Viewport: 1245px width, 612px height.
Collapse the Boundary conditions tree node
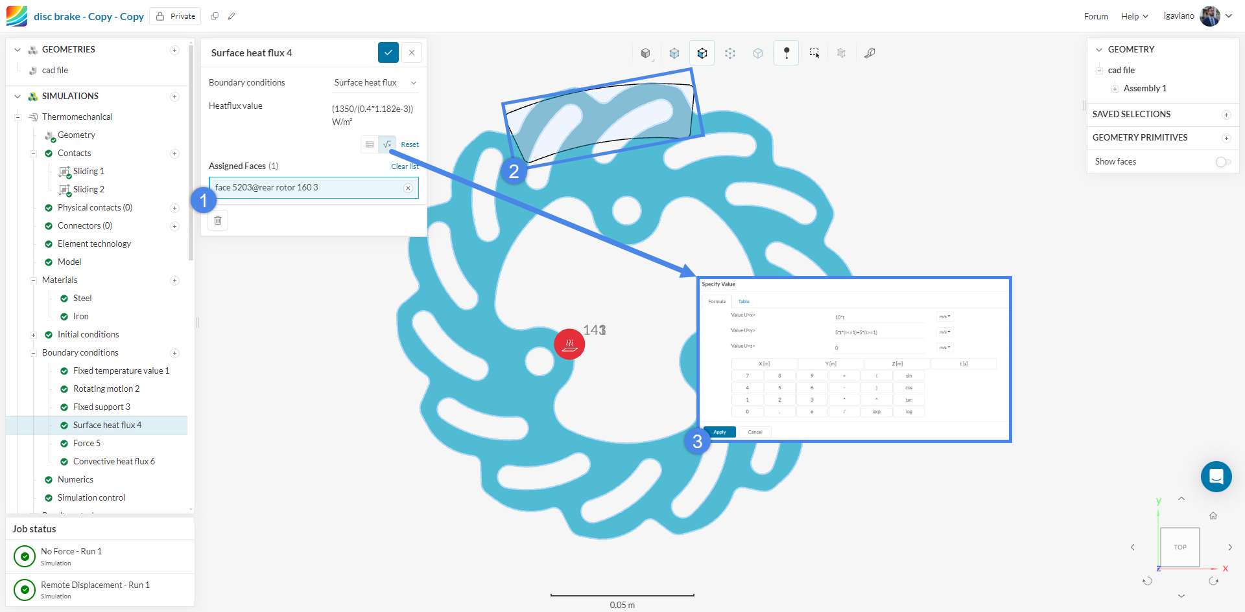(33, 353)
